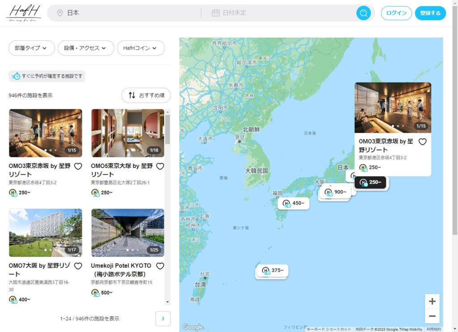Favorite Umekoji Potel KYOTO with heart icon
The width and height of the screenshot is (458, 332).
pos(160,266)
